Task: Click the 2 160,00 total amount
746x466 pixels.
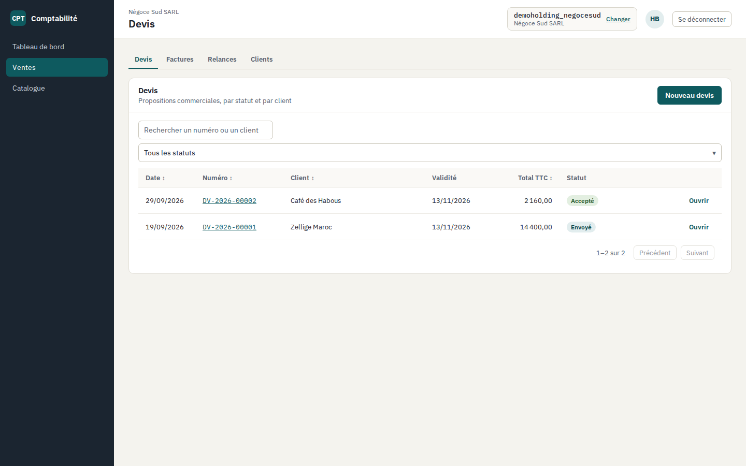Action: pyautogui.click(x=538, y=201)
